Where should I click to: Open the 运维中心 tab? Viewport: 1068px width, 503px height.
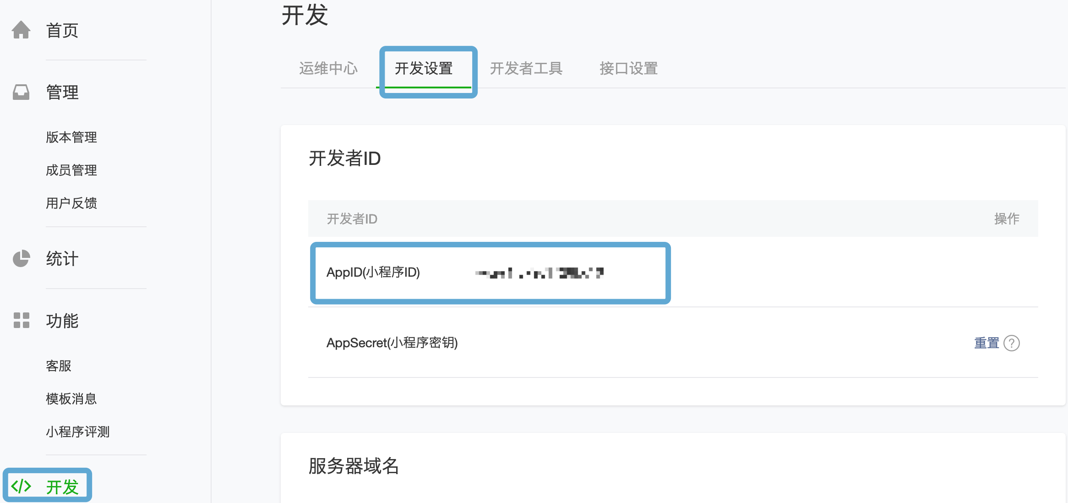click(x=328, y=69)
